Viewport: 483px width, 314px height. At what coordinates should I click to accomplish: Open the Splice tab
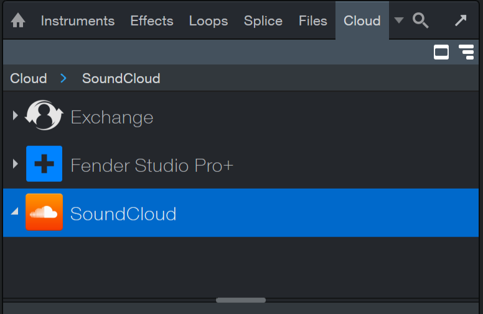[263, 21]
